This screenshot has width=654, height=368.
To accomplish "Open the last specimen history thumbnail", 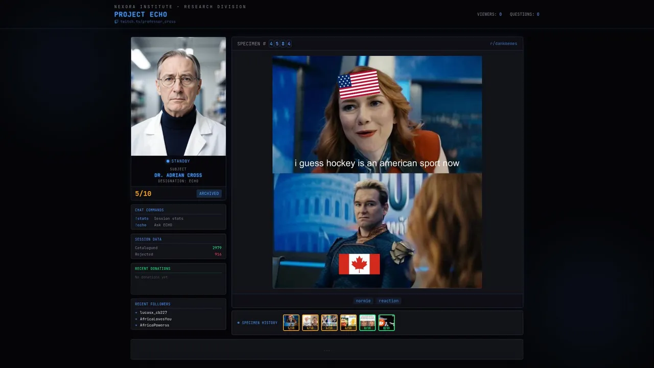I will 387,323.
